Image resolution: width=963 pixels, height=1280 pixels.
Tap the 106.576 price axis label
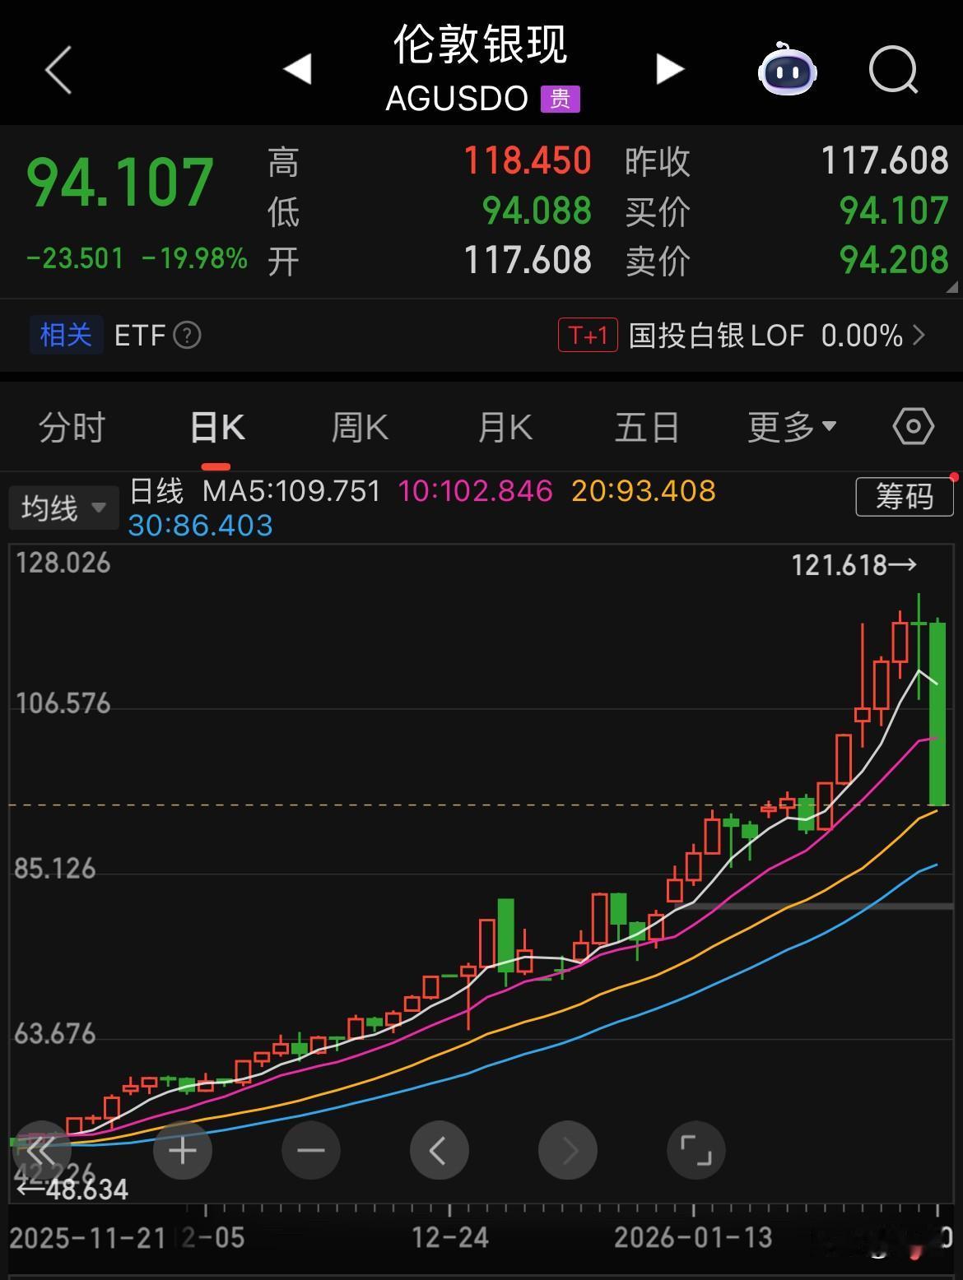[63, 704]
